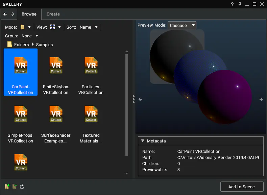Collapse the Metadata section
267x195 pixels.
pos(143,141)
